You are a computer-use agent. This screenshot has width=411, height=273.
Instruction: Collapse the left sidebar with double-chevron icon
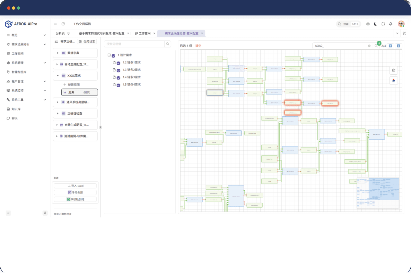pos(8,213)
